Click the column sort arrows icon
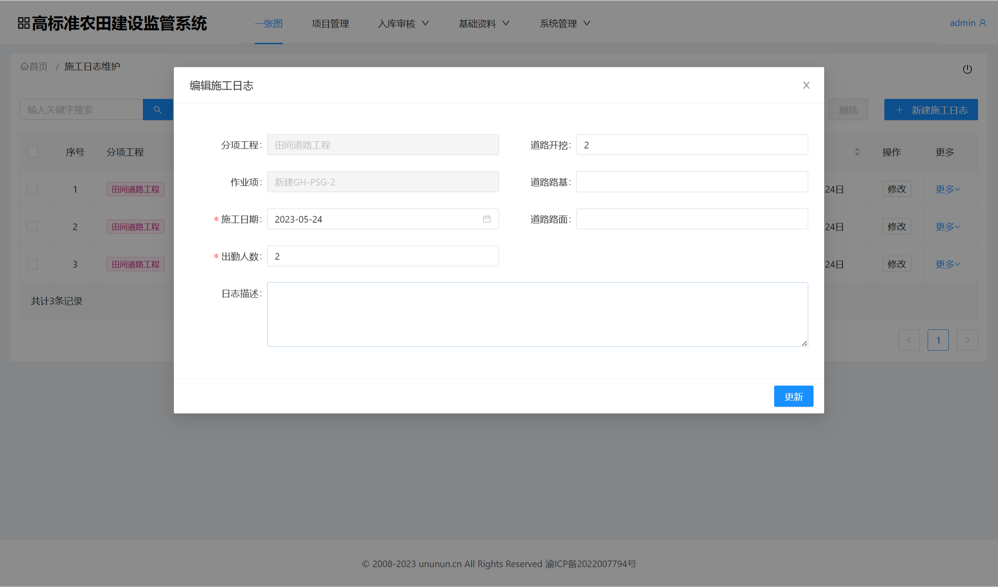The image size is (998, 587). pos(857,152)
